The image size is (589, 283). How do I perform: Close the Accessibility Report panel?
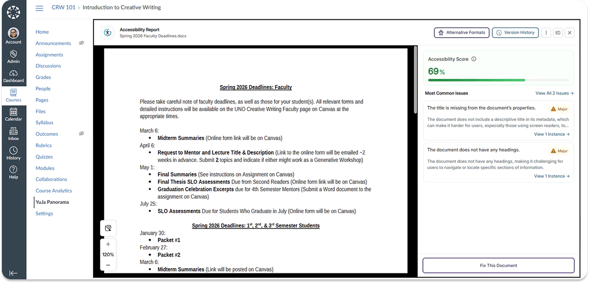(570, 33)
